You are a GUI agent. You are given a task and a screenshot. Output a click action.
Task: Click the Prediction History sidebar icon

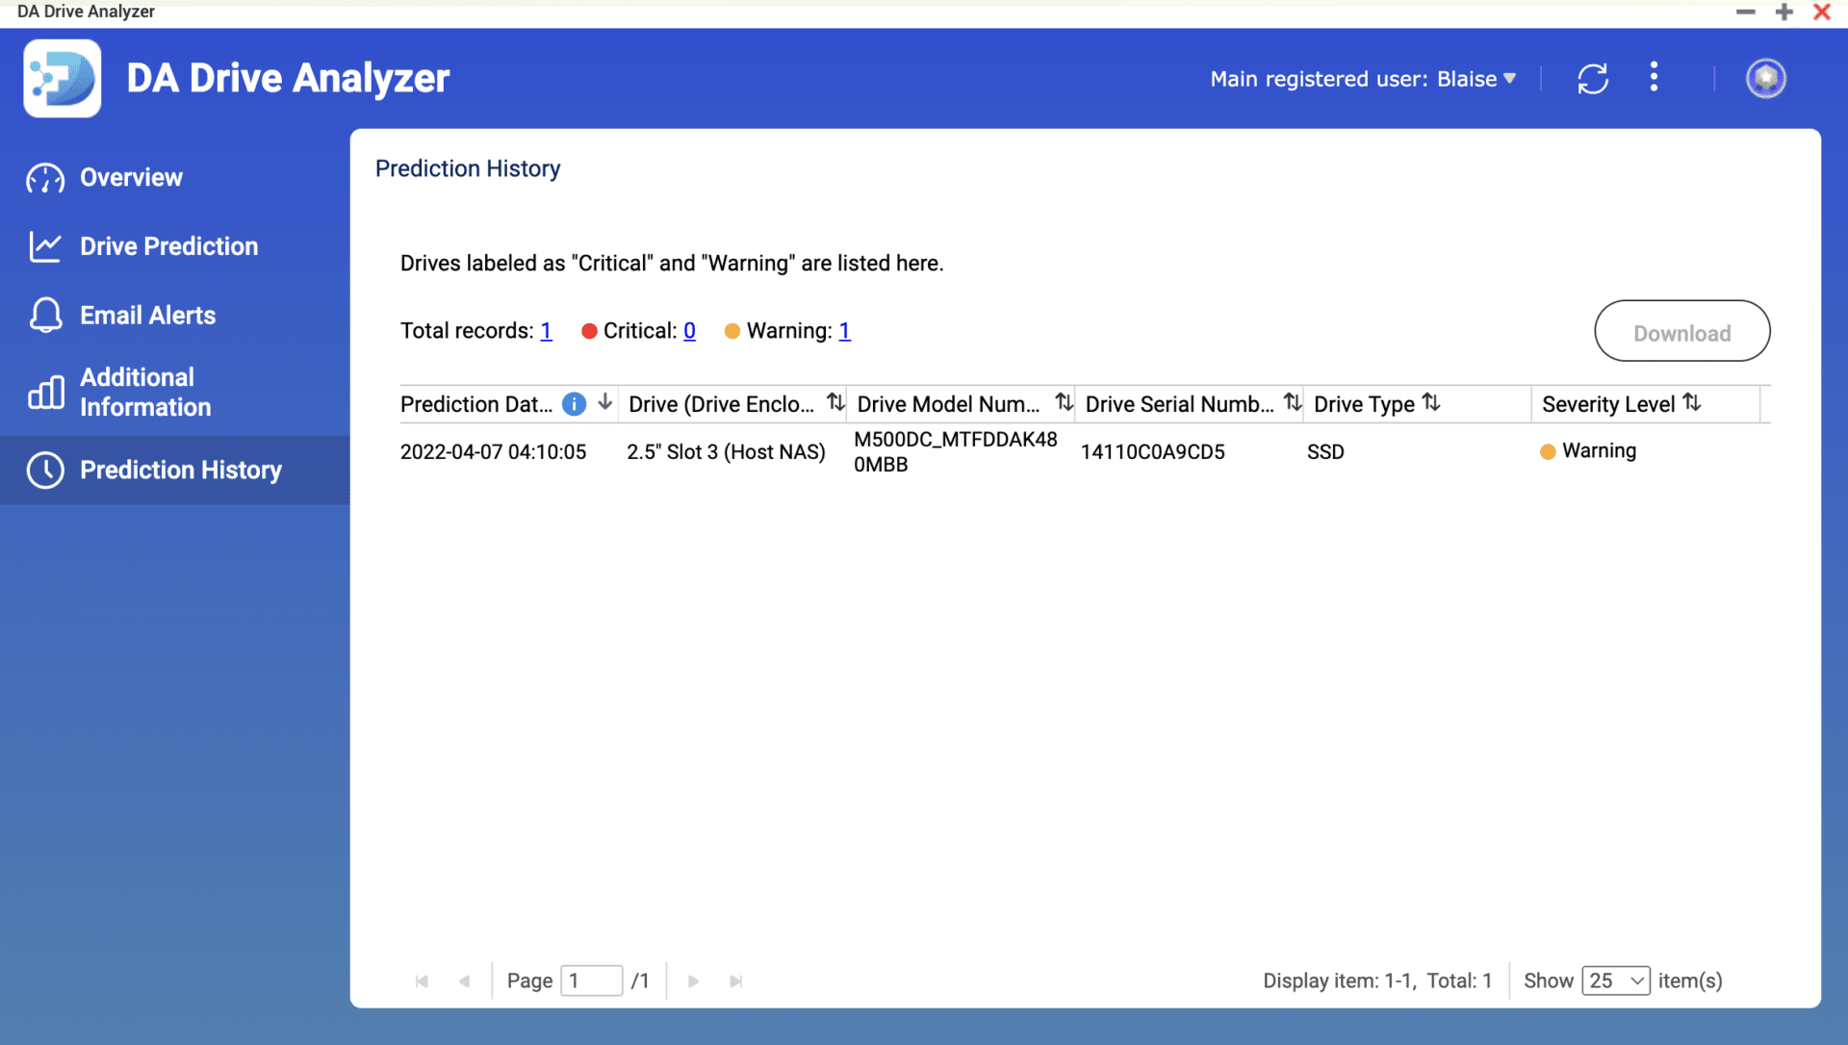pyautogui.click(x=45, y=470)
